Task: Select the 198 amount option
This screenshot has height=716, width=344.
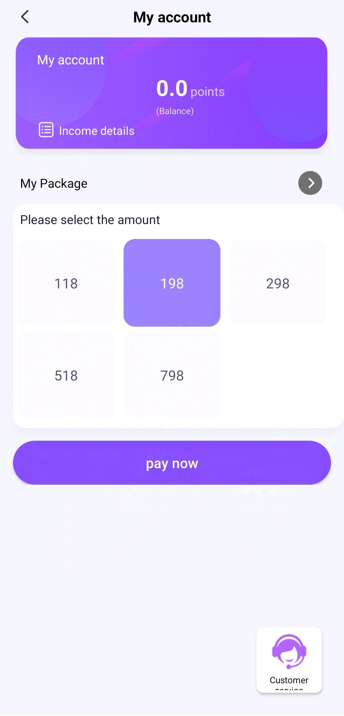Action: tap(172, 283)
